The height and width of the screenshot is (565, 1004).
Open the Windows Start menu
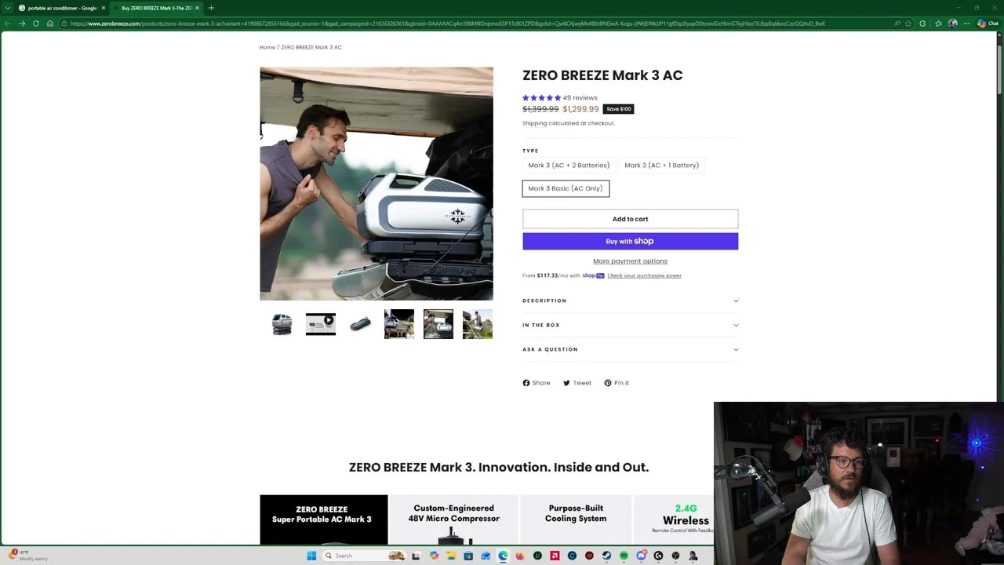tap(311, 556)
